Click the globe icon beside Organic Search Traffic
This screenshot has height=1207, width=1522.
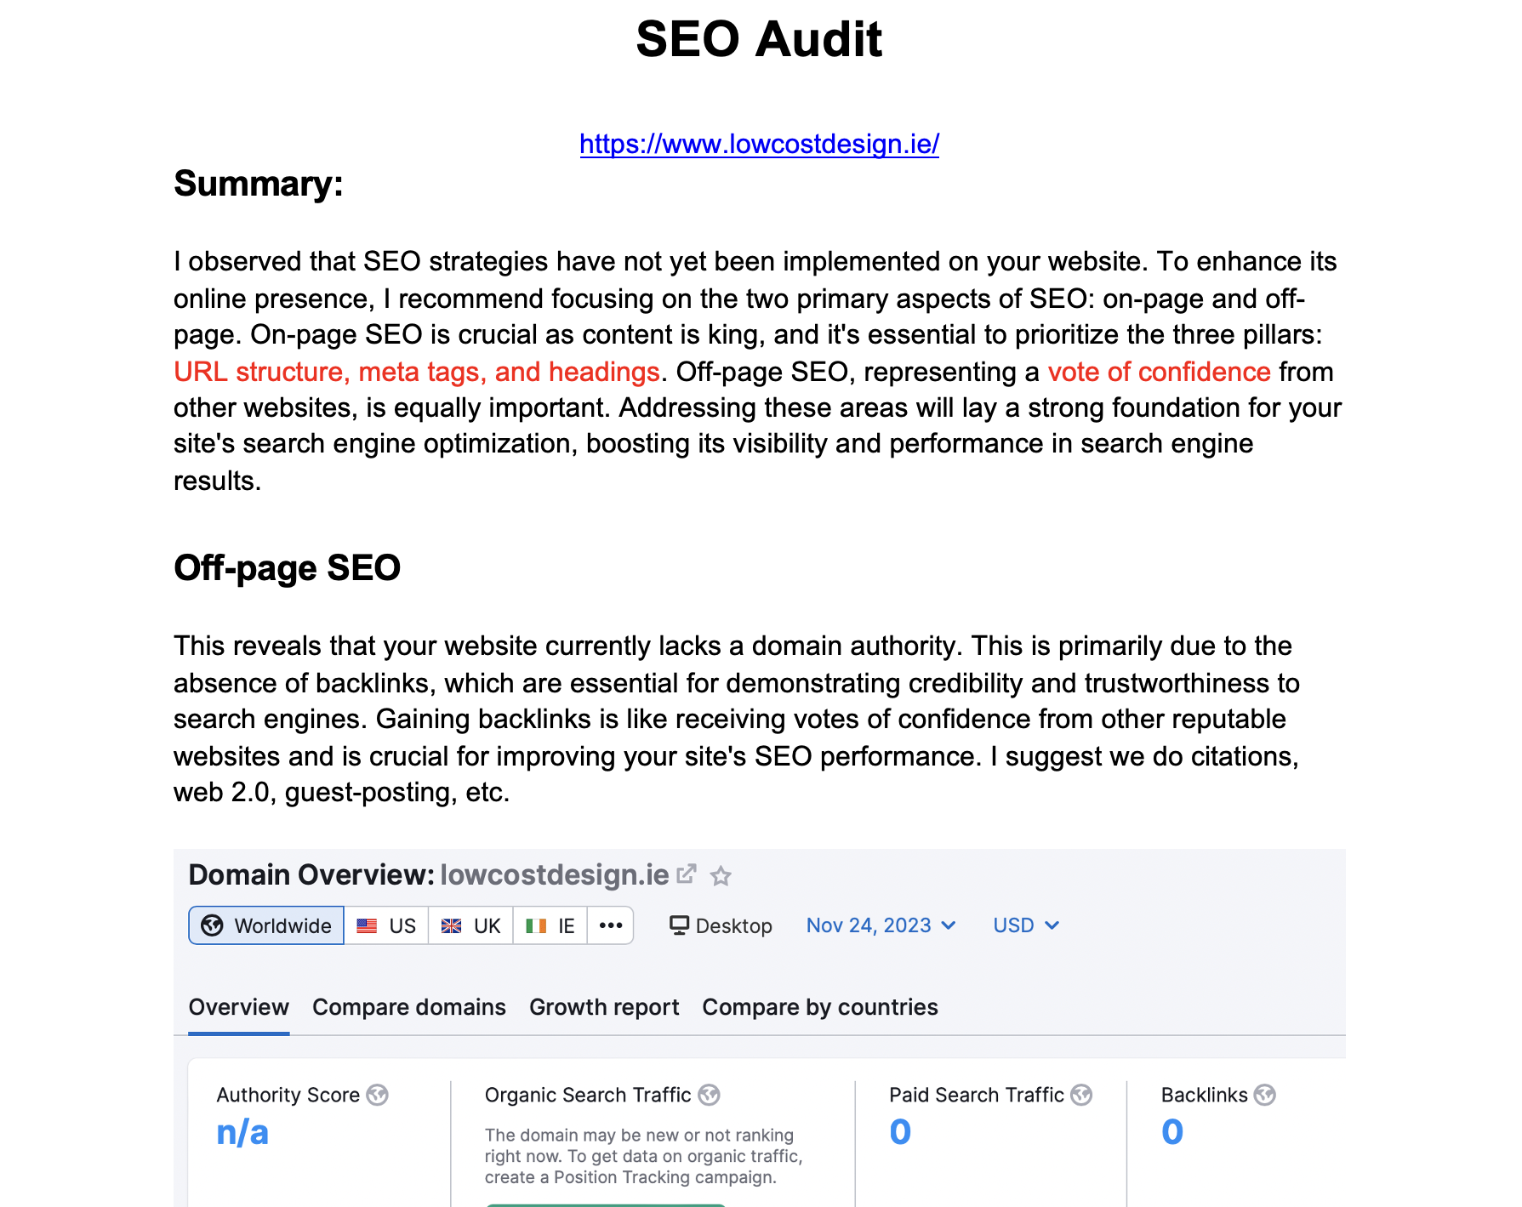point(709,1095)
